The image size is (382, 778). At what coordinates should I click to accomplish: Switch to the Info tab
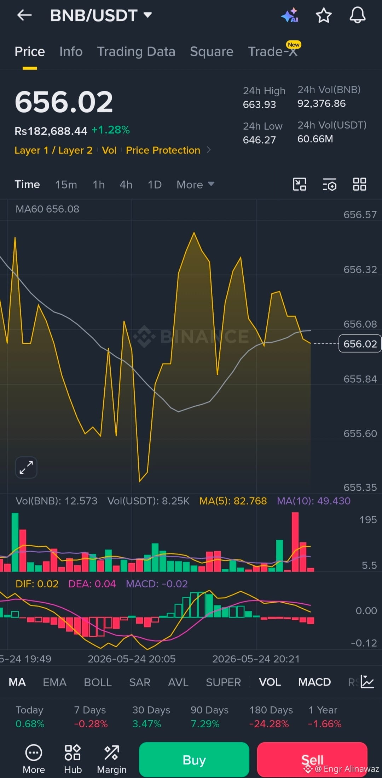[x=71, y=52]
